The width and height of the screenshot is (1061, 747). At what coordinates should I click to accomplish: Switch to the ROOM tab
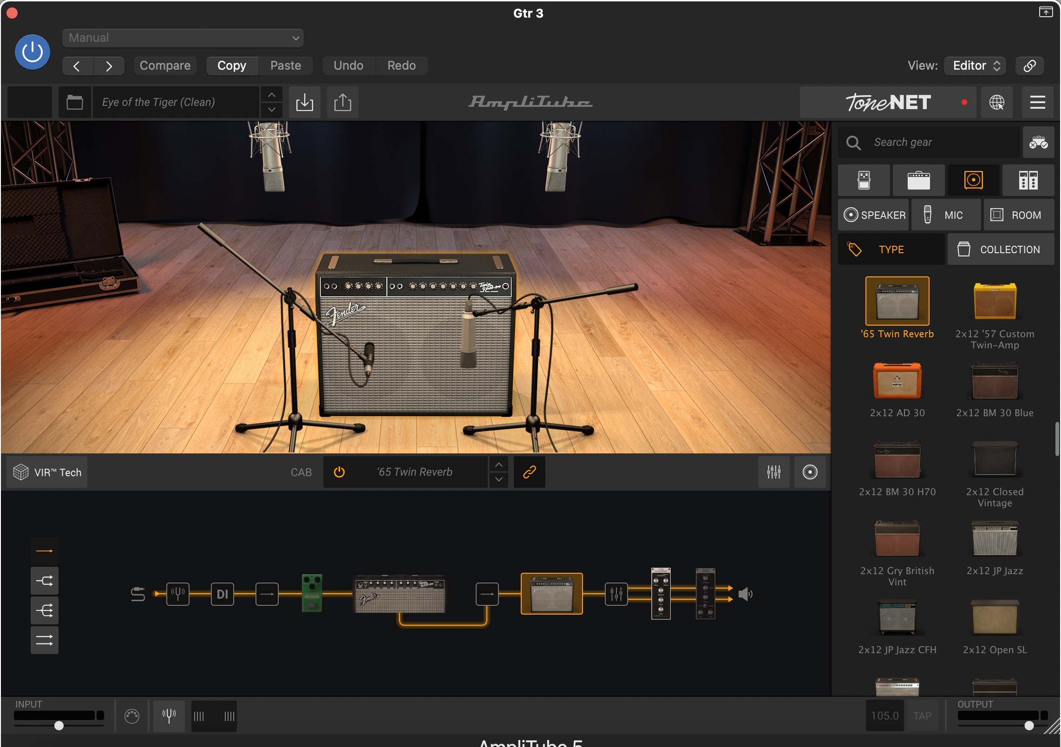(x=1019, y=215)
